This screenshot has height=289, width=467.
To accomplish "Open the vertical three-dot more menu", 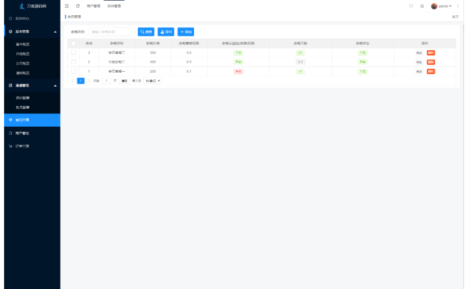I will click(x=458, y=6).
